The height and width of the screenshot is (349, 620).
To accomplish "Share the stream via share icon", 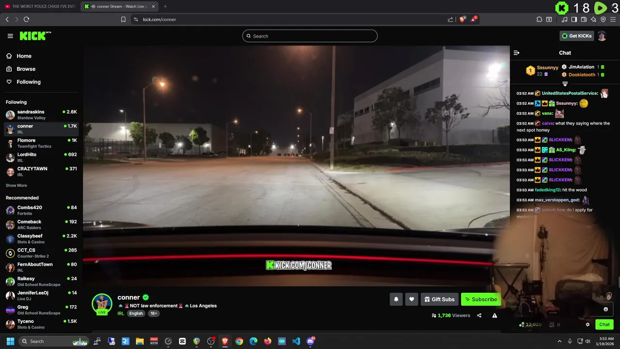I will click(479, 316).
